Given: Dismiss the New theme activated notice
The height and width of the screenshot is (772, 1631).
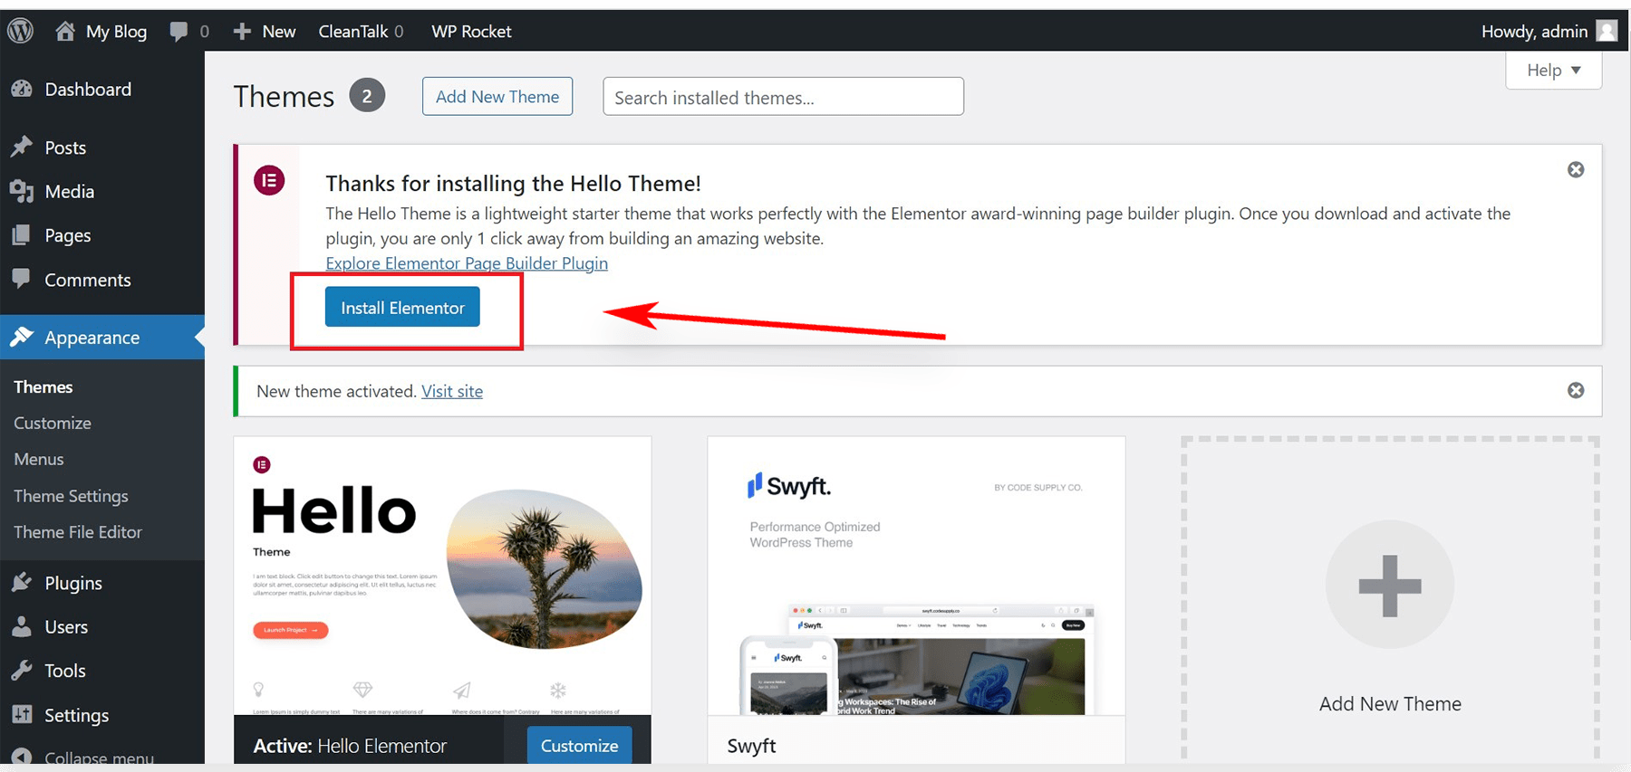Looking at the screenshot, I should (1576, 390).
